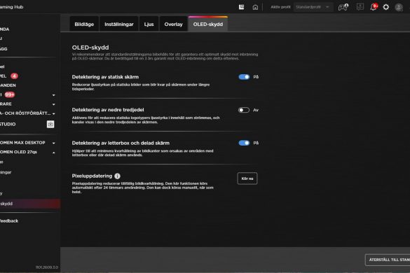Open the game controller profile icon
410x273 pixels.
343,7
